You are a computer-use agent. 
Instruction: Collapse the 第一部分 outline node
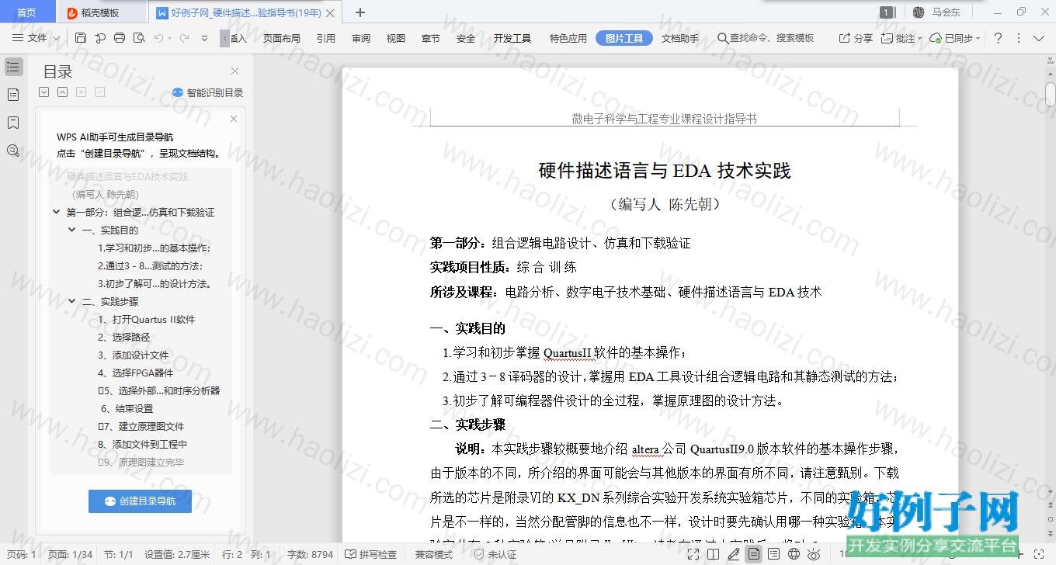[x=56, y=212]
